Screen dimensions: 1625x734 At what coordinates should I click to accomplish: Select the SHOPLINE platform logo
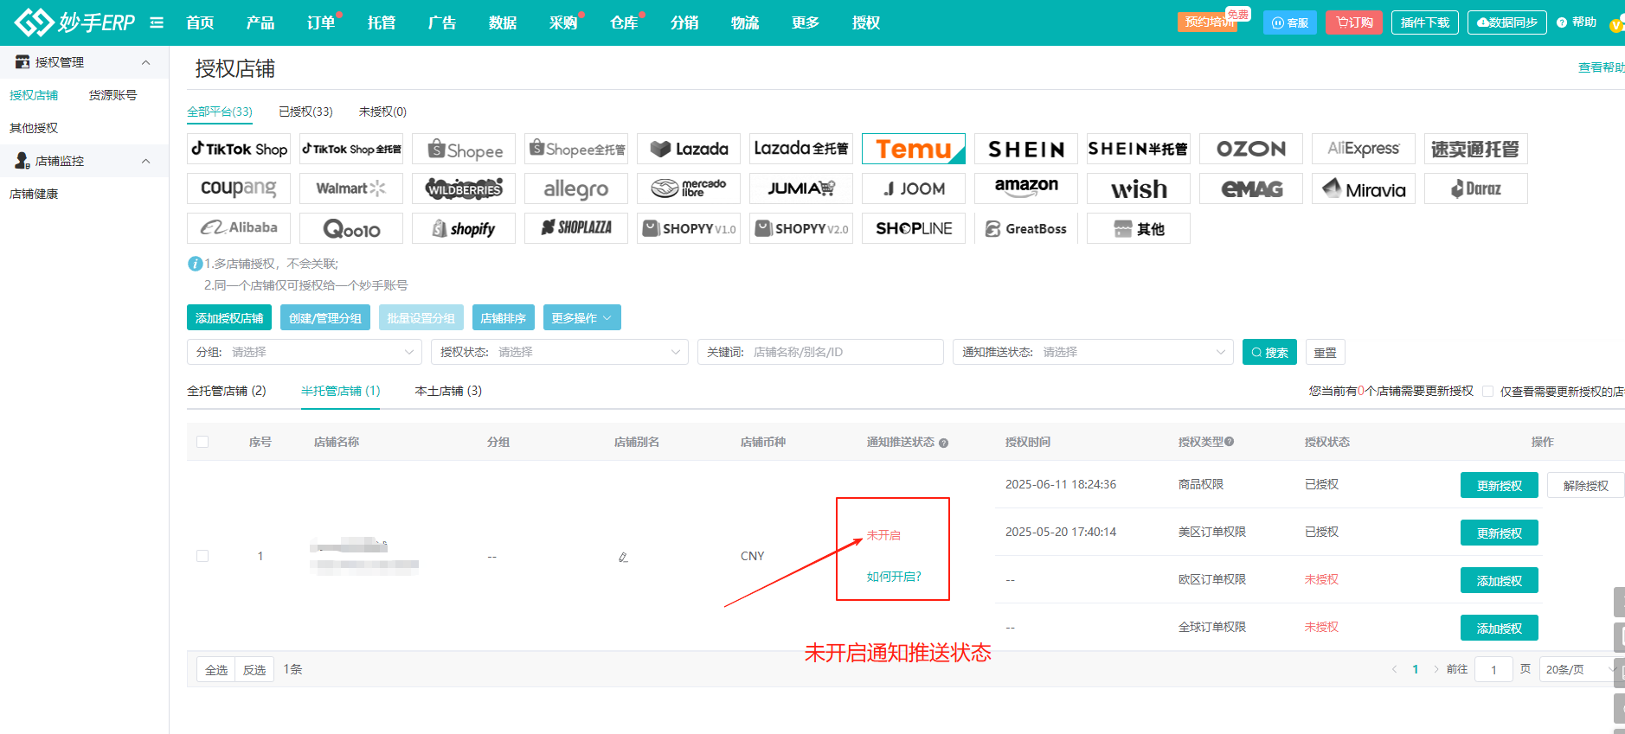(x=914, y=228)
